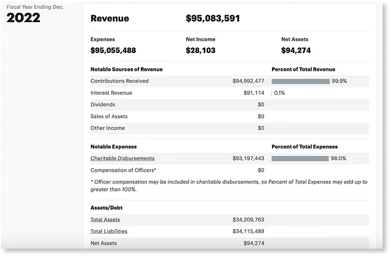The height and width of the screenshot is (256, 390).
Task: Select the total revenue figure $95,083,591
Action: 213,18
